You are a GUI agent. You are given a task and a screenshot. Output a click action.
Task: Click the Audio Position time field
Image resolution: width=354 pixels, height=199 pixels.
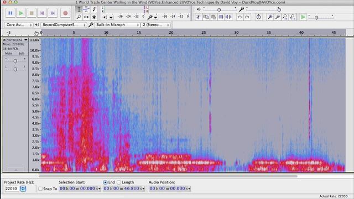coord(170,188)
